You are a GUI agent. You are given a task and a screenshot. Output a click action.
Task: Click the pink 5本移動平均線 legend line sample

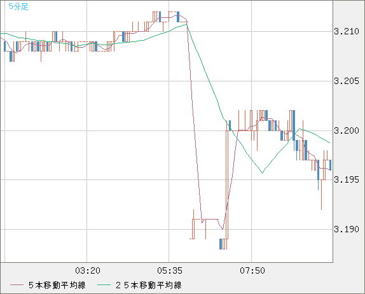pyautogui.click(x=17, y=285)
